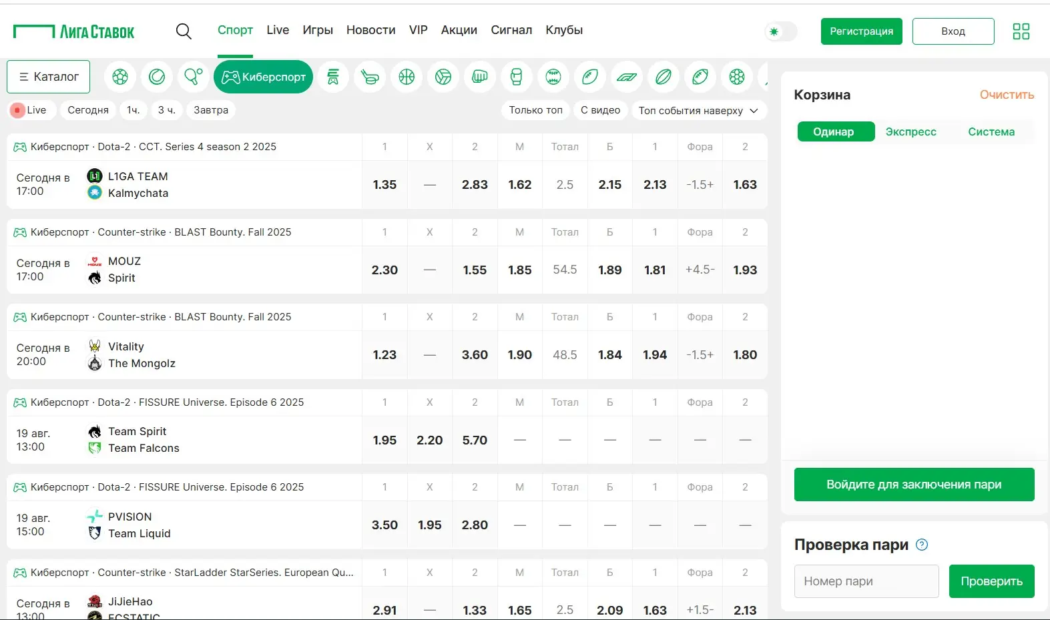1050x620 pixels.
Task: Open the Каталог menu
Action: tap(49, 77)
